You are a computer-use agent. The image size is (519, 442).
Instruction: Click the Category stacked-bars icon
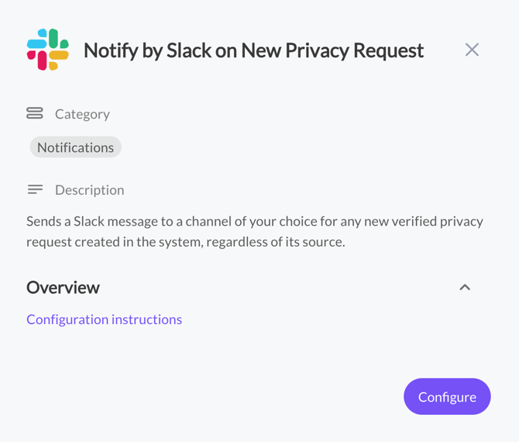35,113
